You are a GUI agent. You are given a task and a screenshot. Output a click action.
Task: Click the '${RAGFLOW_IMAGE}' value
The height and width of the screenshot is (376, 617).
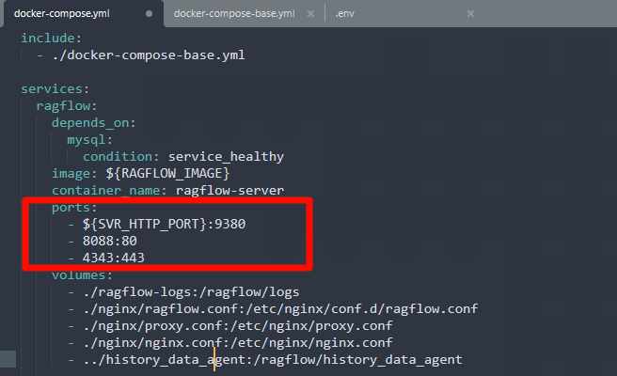[x=167, y=174]
